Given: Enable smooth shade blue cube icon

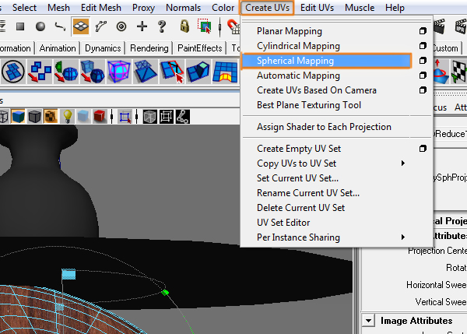Looking at the screenshot, I should [18, 116].
